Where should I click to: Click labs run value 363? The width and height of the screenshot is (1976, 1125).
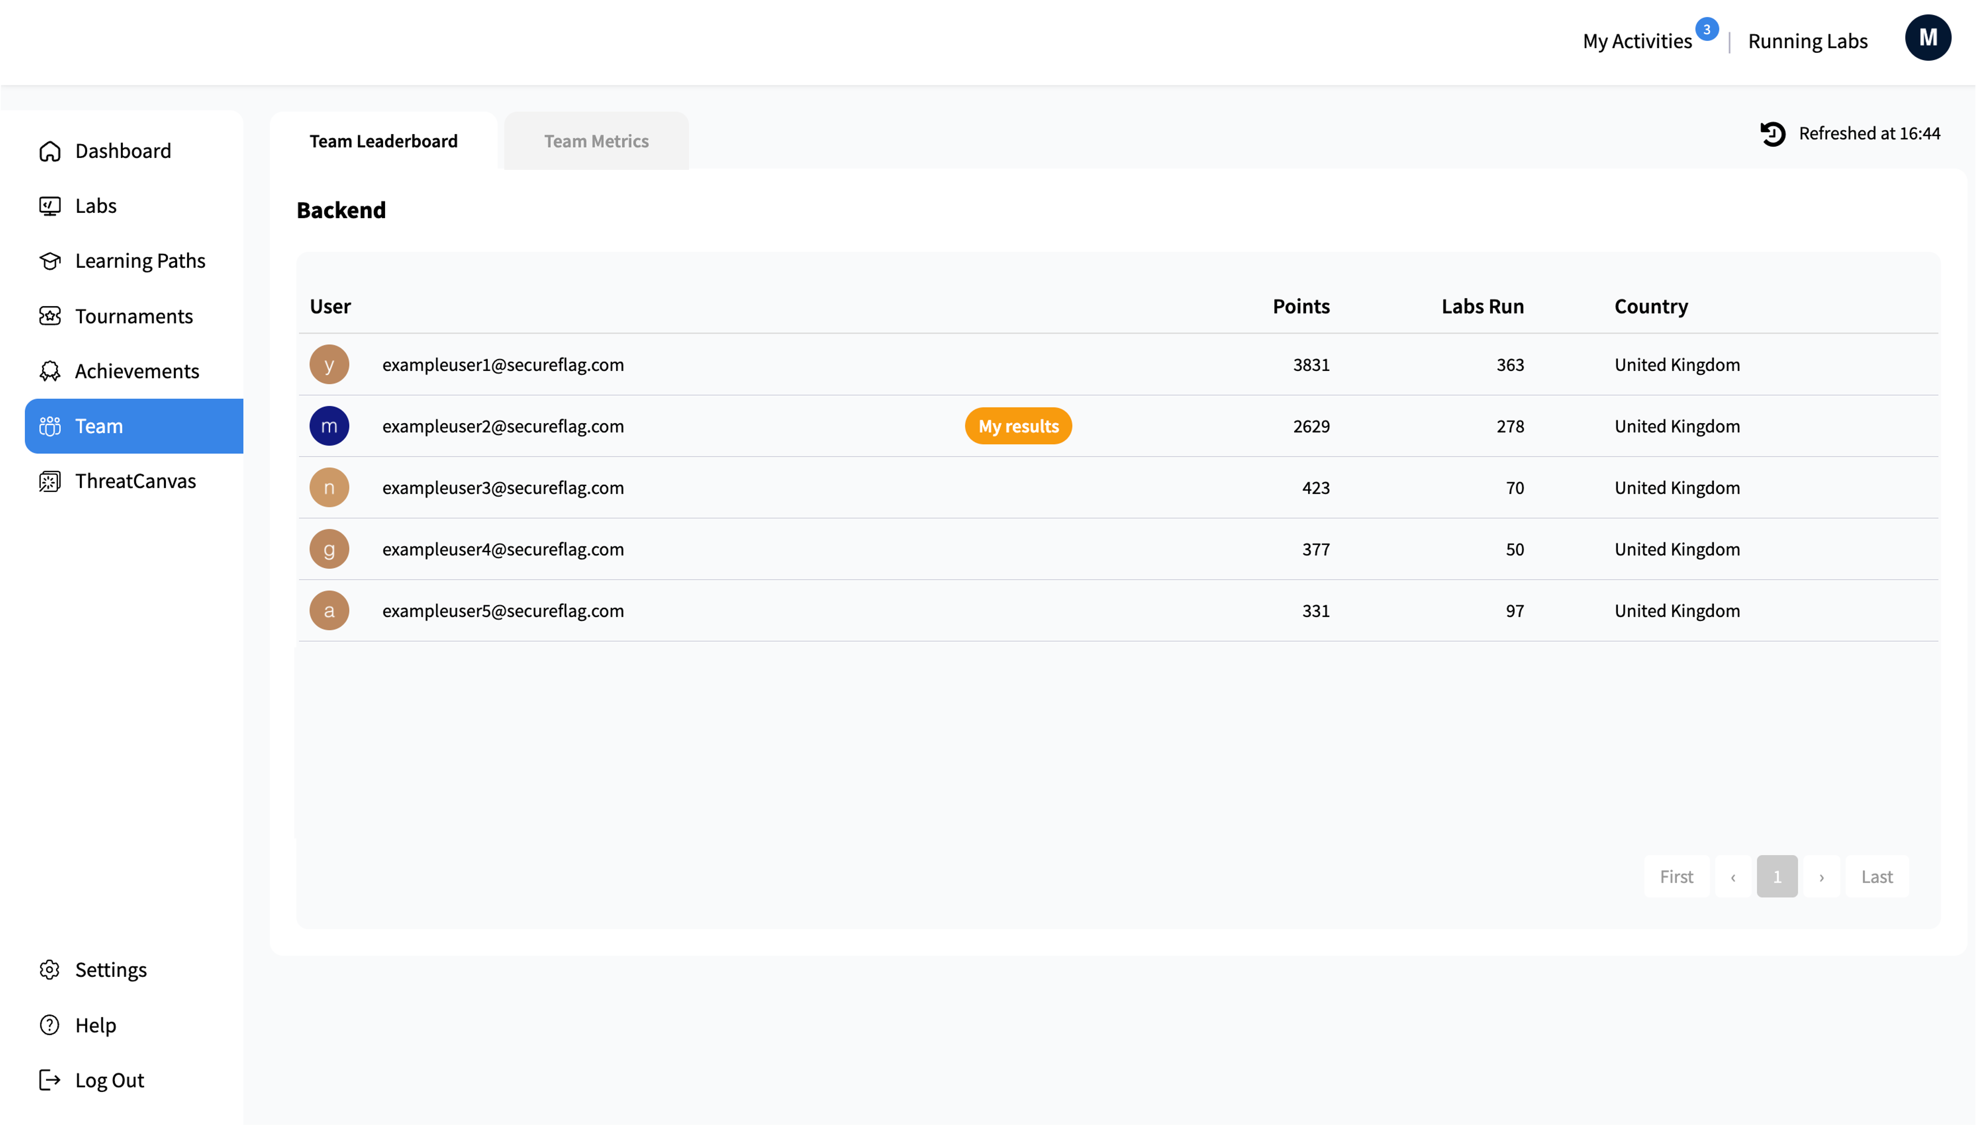point(1510,365)
